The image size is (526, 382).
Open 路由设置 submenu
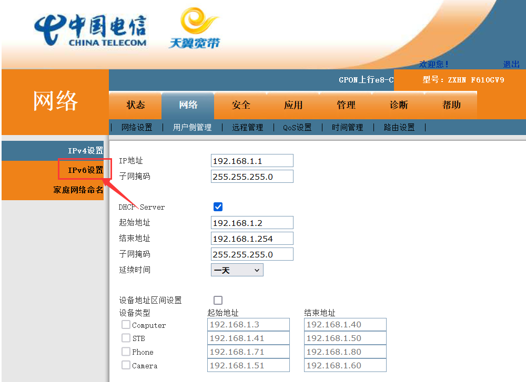tap(399, 127)
